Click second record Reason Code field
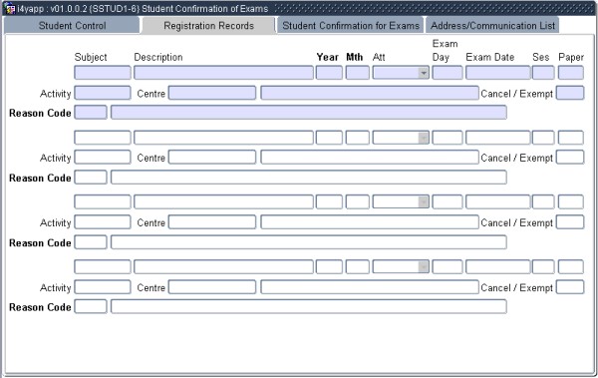This screenshot has width=598, height=378. point(91,178)
